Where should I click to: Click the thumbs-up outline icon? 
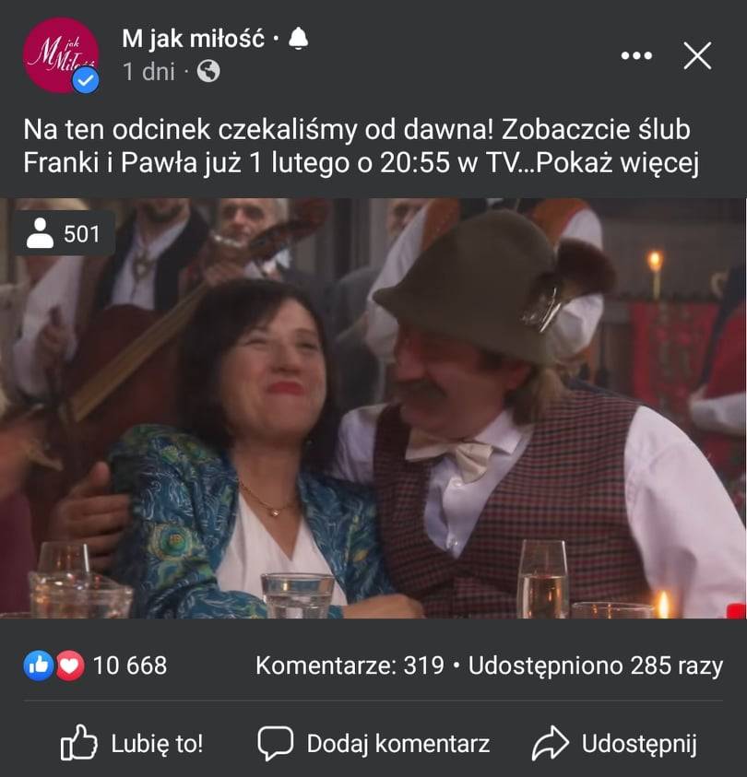coord(78,742)
